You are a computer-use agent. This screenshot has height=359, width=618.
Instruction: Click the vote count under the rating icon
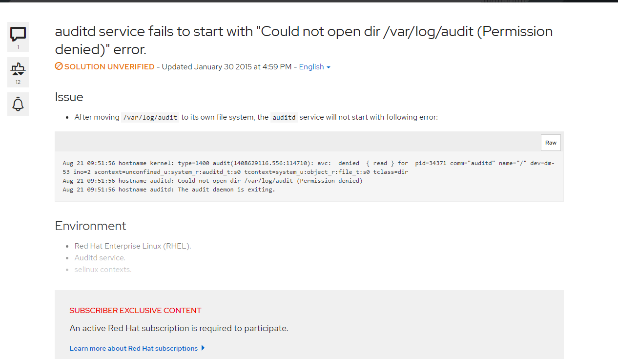pyautogui.click(x=18, y=82)
